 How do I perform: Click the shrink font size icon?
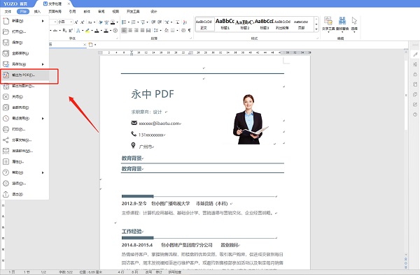(x=82, y=22)
